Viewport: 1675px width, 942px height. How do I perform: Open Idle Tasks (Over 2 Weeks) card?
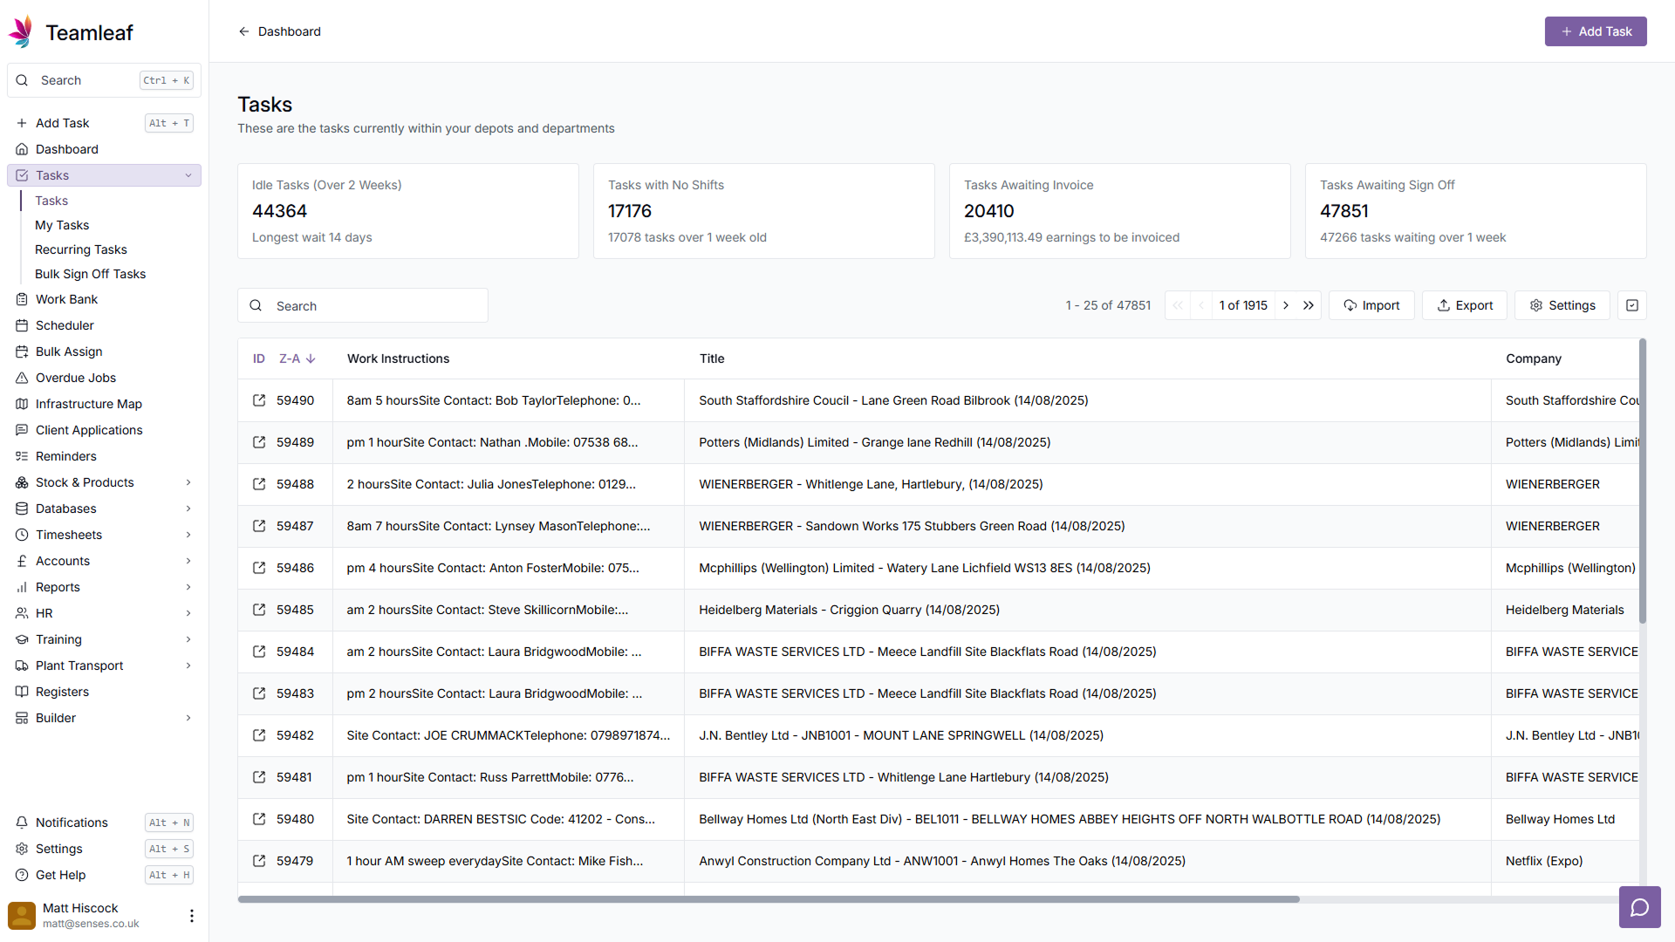[408, 211]
